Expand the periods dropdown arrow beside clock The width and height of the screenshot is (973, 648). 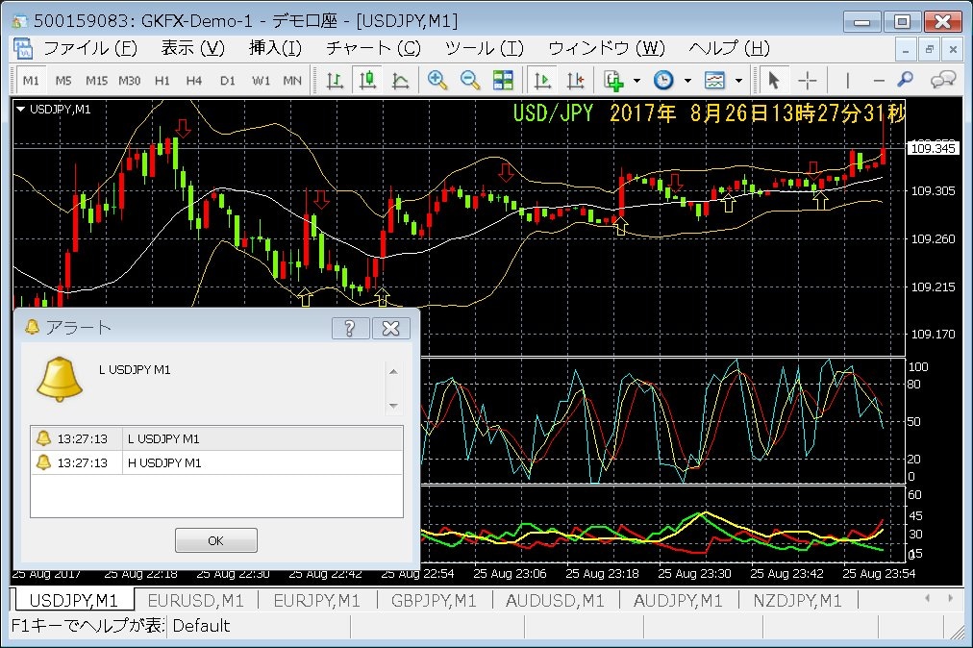[687, 81]
